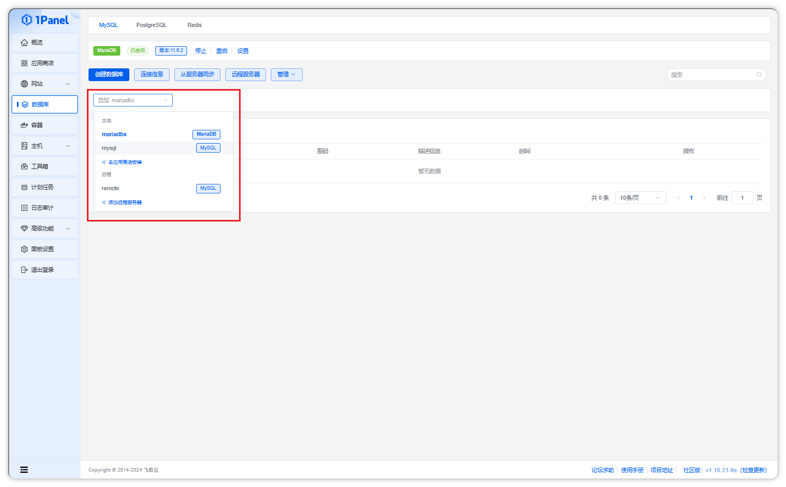Click the 远程服务器 button
786x487 pixels.
pos(246,75)
